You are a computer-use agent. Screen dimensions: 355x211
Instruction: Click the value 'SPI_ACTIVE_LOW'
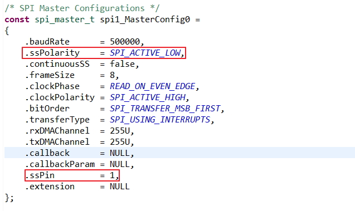point(145,53)
